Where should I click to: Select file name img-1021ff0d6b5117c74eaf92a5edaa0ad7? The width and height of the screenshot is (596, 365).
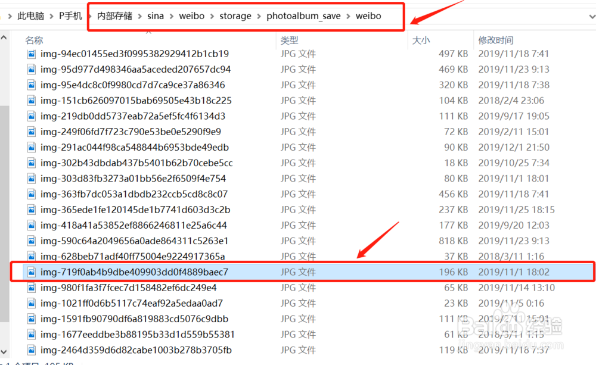pos(132,303)
